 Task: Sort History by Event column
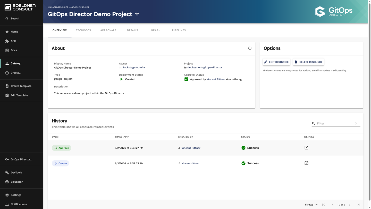[56, 137]
